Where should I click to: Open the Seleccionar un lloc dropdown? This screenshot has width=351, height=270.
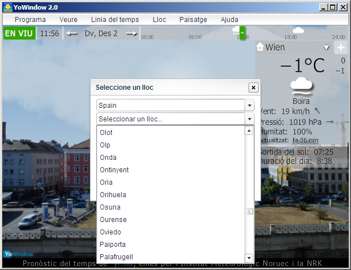tap(250, 119)
